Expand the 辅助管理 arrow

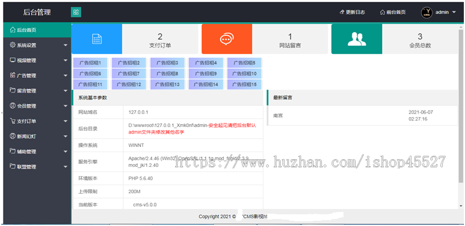(66, 152)
